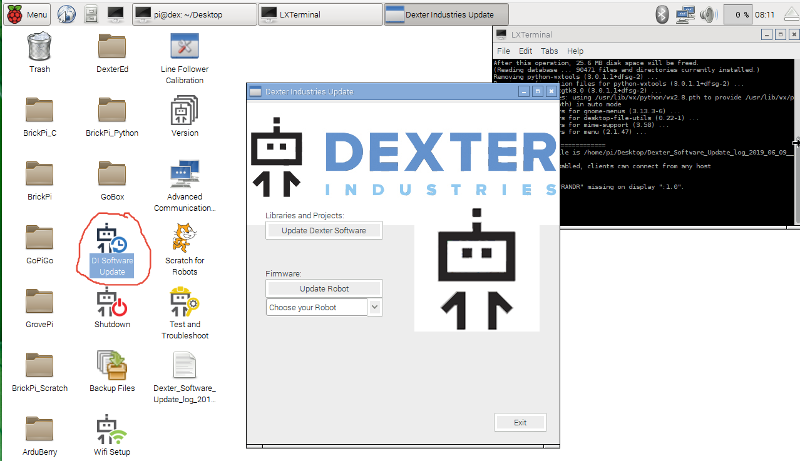The height and width of the screenshot is (461, 800).
Task: Click the volume speaker tray icon
Action: pos(709,14)
